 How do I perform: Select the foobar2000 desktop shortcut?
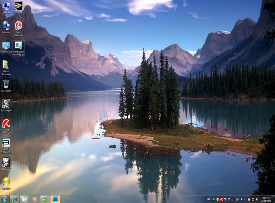[x=6, y=164]
